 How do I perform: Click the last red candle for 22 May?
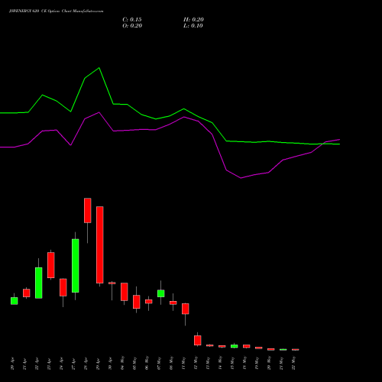[x=296, y=350]
